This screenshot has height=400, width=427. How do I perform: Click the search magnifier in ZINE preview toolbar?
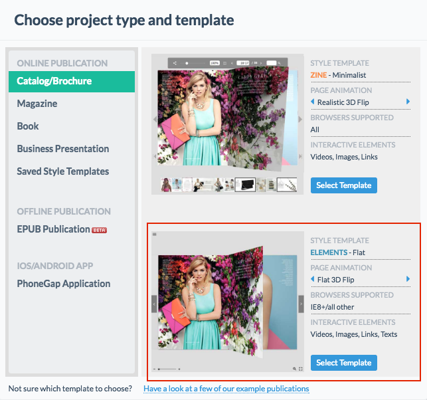click(x=279, y=63)
